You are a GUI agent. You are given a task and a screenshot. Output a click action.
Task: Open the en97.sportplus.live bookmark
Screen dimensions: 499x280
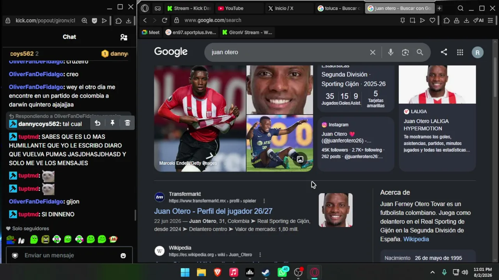click(191, 32)
